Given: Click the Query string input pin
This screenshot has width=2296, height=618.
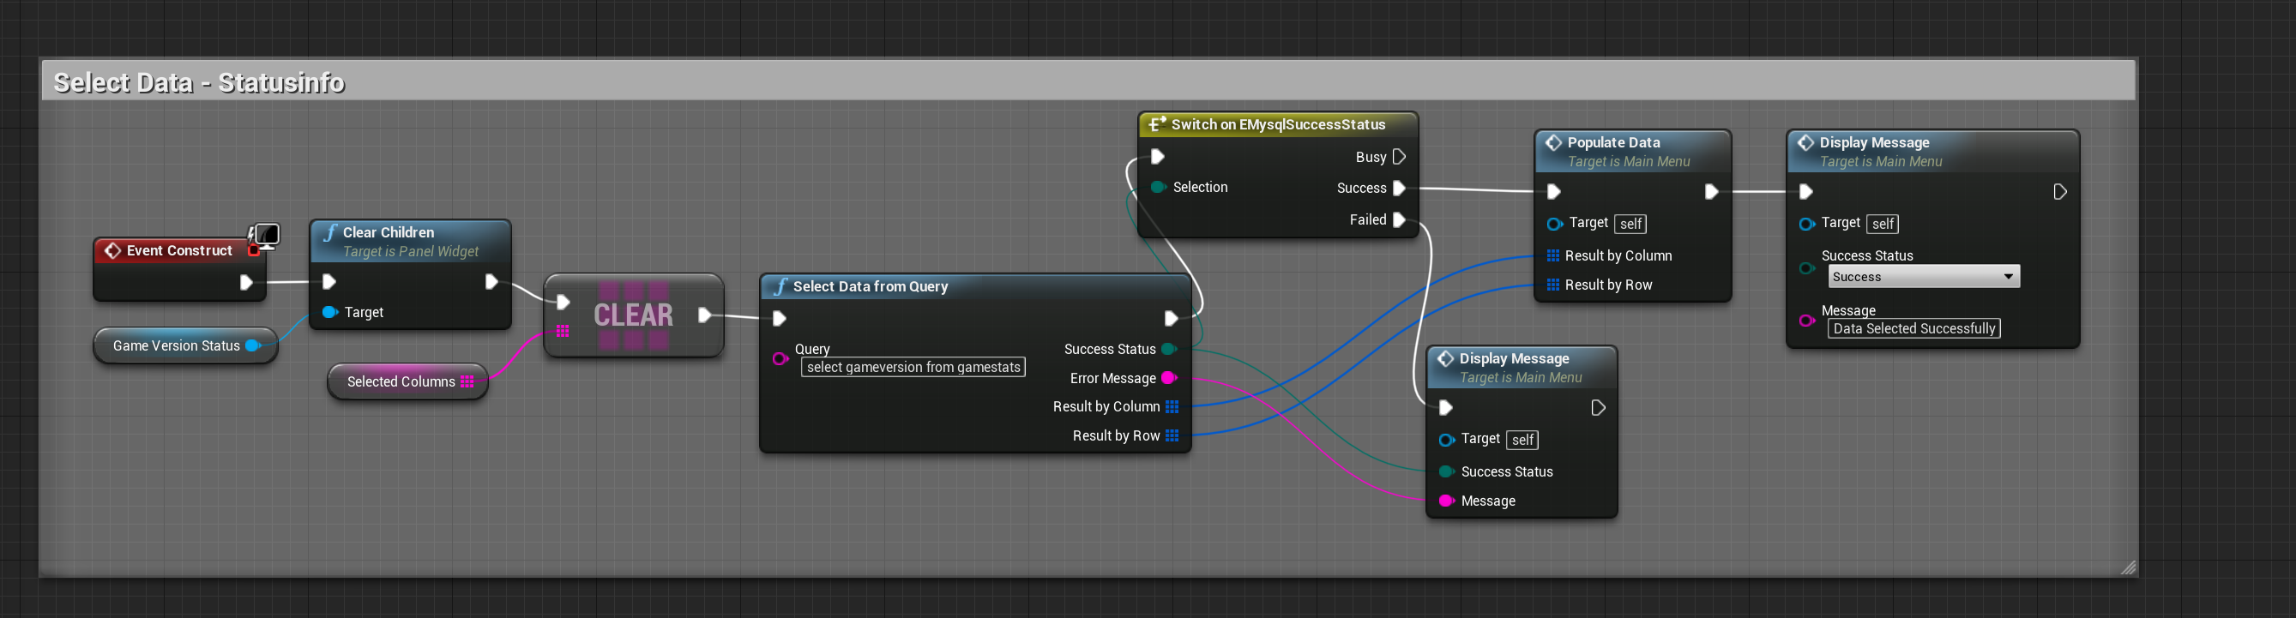Looking at the screenshot, I should pyautogui.click(x=780, y=358).
